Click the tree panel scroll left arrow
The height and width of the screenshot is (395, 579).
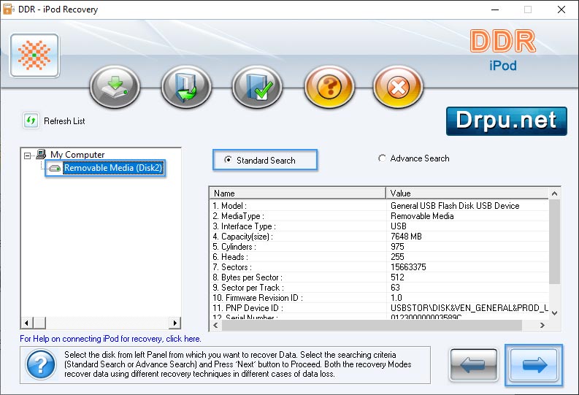point(26,323)
